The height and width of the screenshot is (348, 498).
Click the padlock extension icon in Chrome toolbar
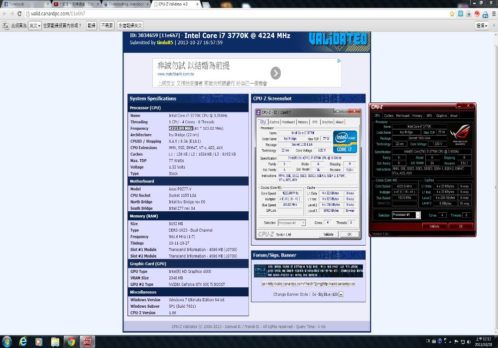pos(485,14)
